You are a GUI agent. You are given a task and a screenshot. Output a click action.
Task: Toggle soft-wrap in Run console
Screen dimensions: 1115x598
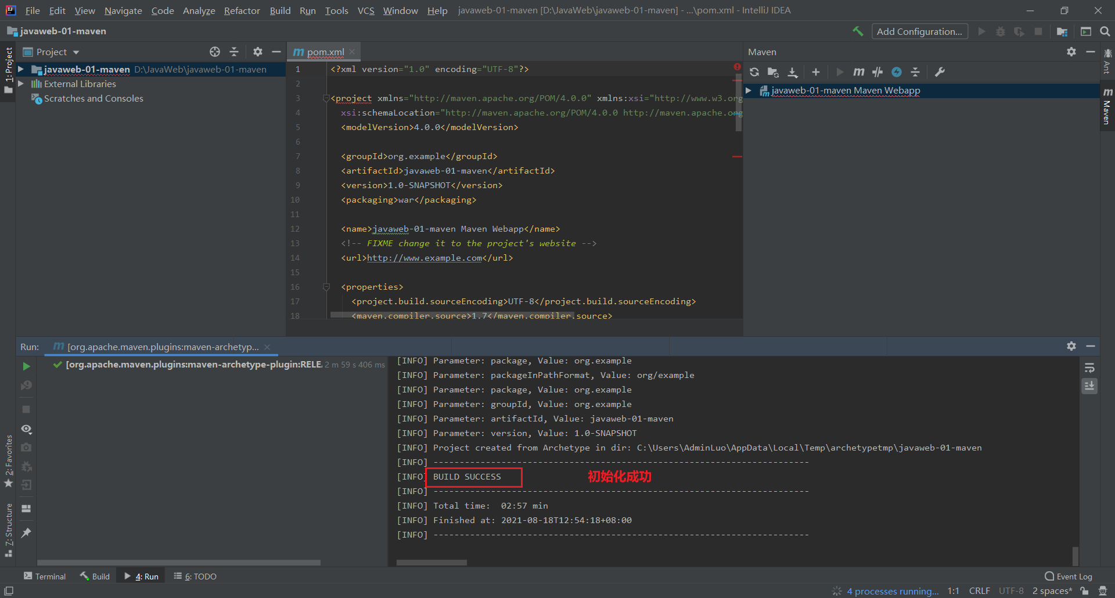(x=1089, y=368)
